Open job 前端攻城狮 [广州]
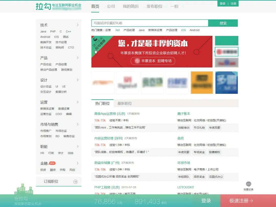 coord(107,163)
